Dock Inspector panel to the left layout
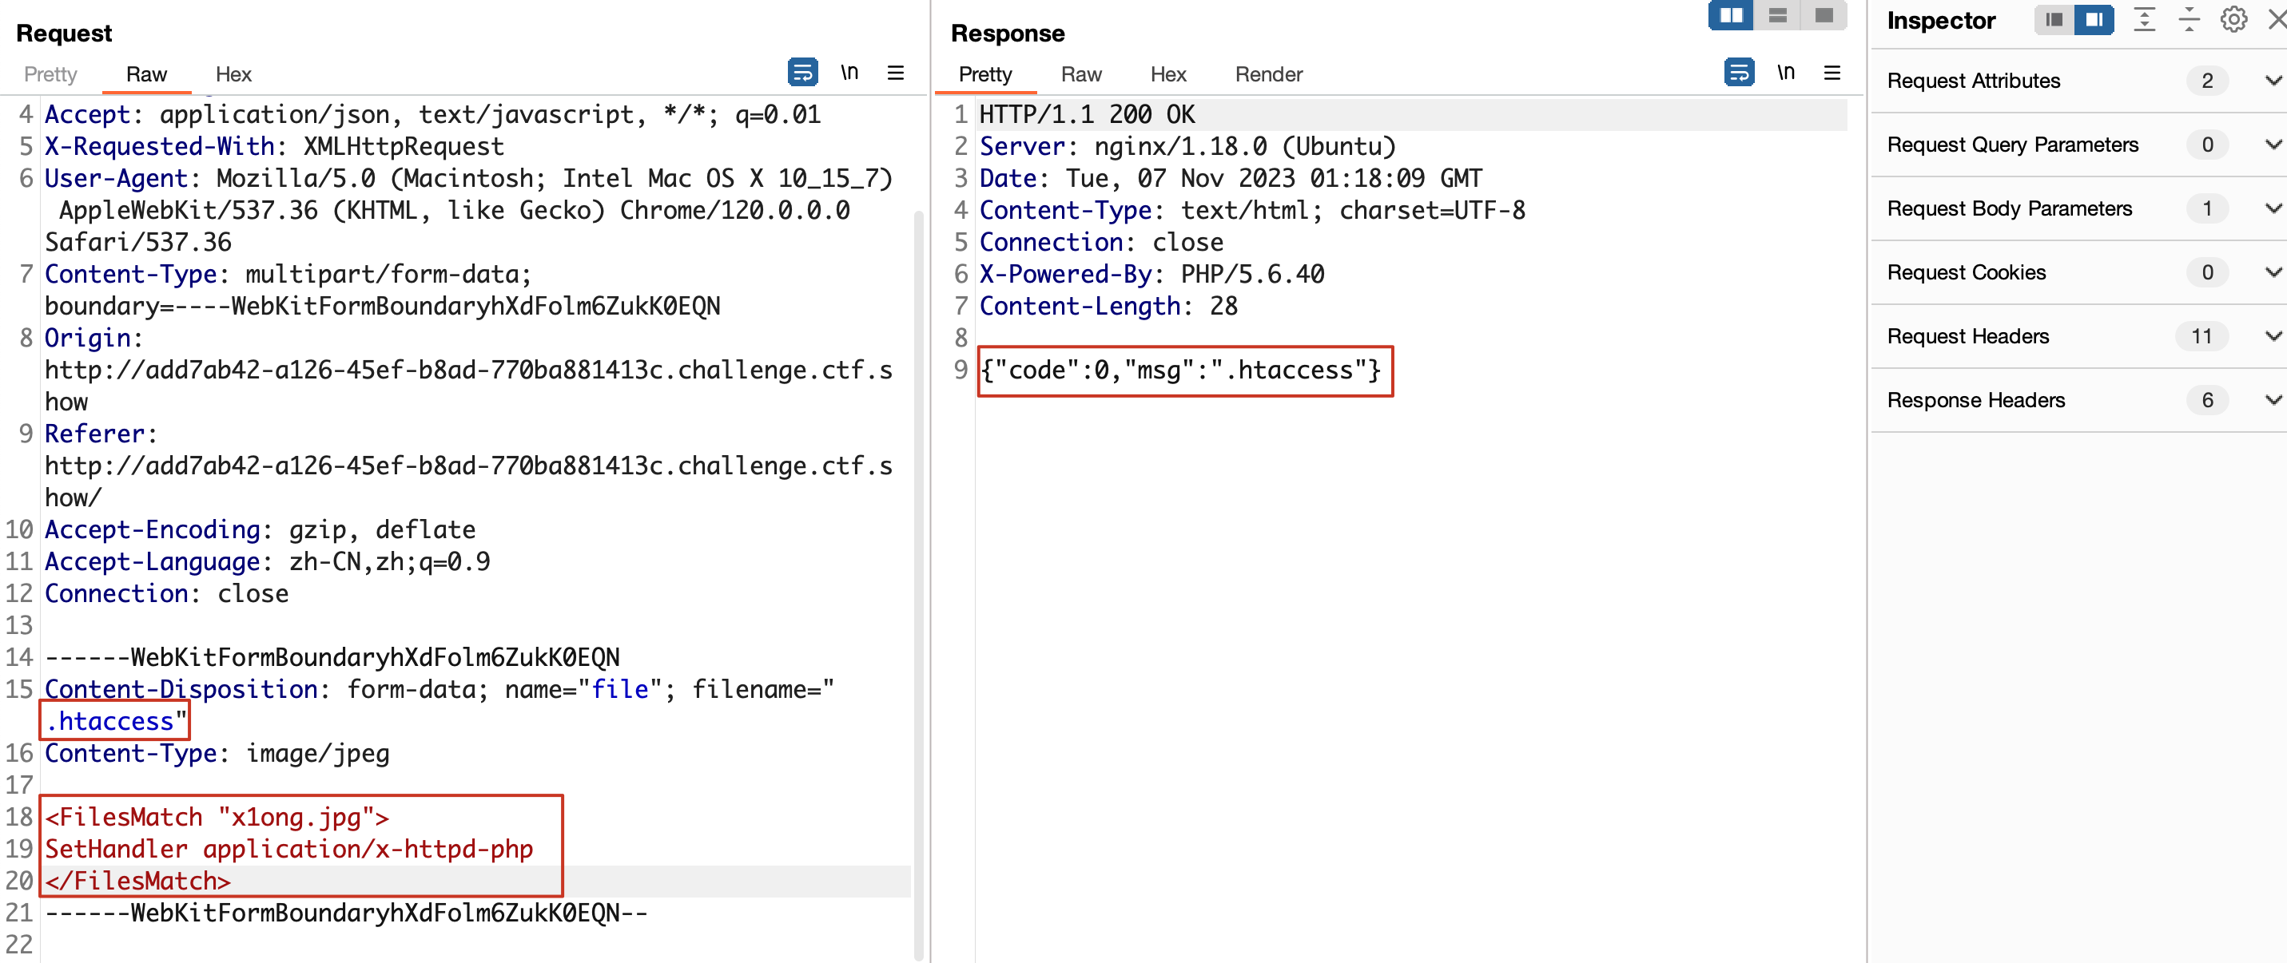The width and height of the screenshot is (2287, 963). tap(2054, 19)
